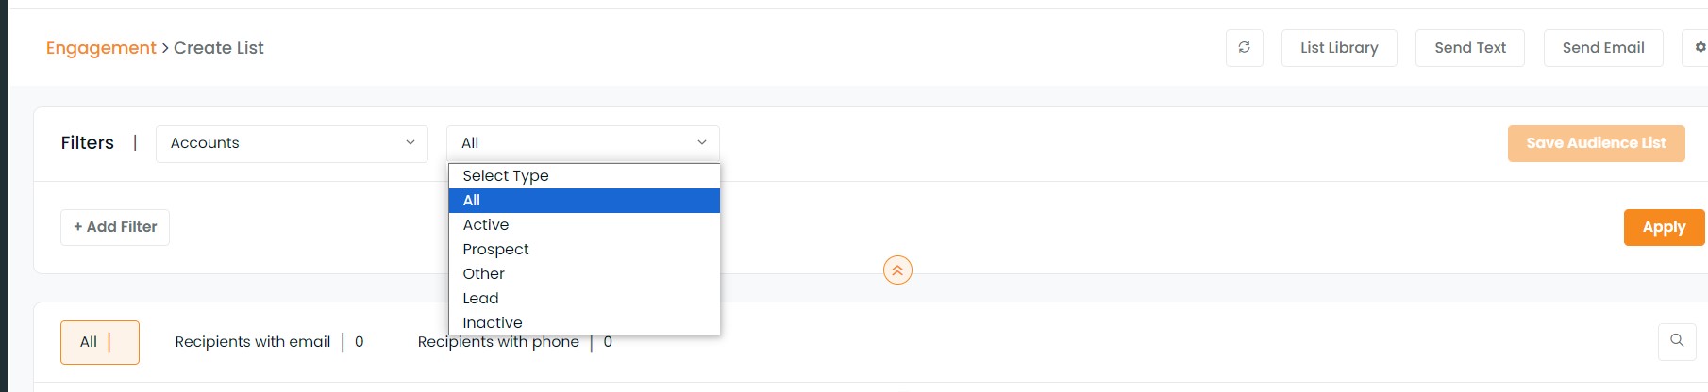Select the highlighted All option
The width and height of the screenshot is (1708, 392).
[584, 201]
